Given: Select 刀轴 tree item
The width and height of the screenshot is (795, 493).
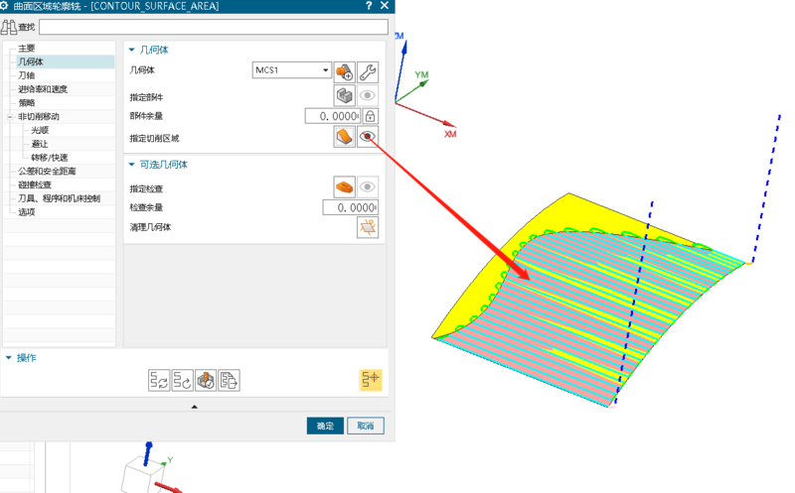Looking at the screenshot, I should [x=27, y=75].
